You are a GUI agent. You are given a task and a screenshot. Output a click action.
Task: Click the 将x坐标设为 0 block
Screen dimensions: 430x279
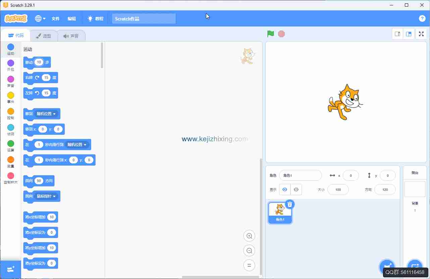41,233
